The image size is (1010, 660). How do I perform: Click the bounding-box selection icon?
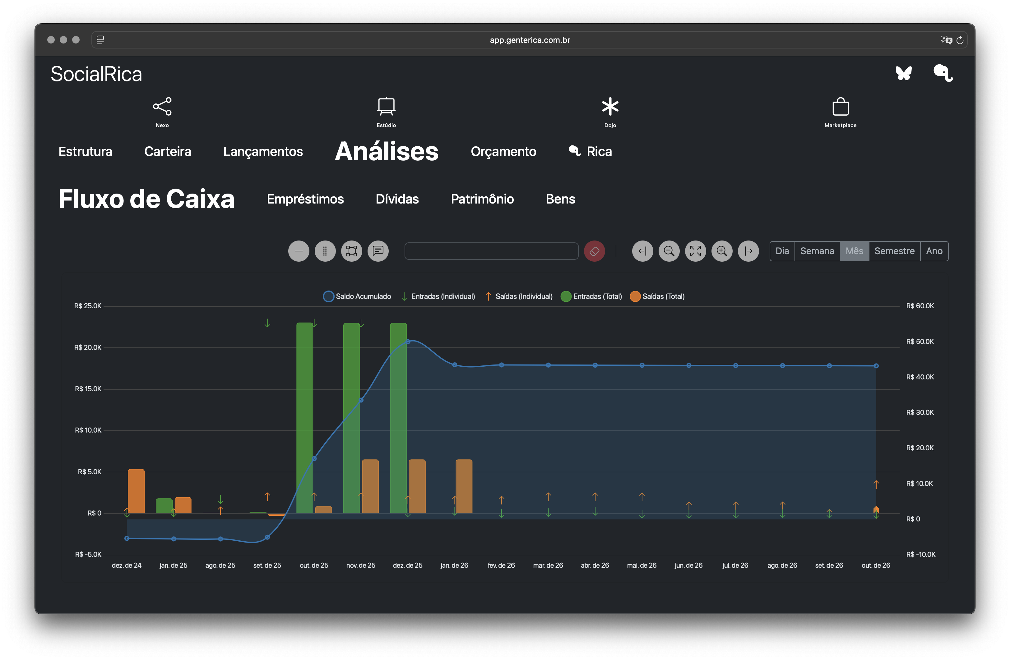coord(351,251)
